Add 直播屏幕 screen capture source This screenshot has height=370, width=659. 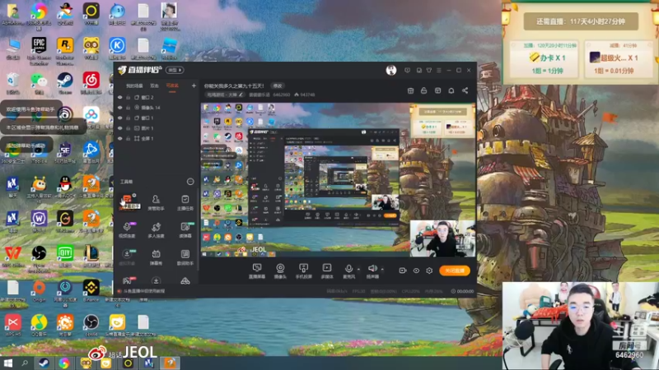[257, 271]
